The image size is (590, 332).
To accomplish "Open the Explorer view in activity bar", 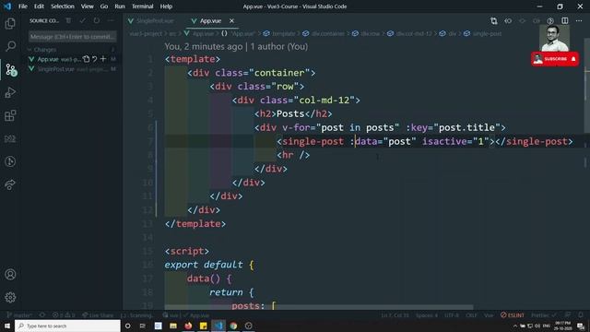I will pyautogui.click(x=10, y=24).
